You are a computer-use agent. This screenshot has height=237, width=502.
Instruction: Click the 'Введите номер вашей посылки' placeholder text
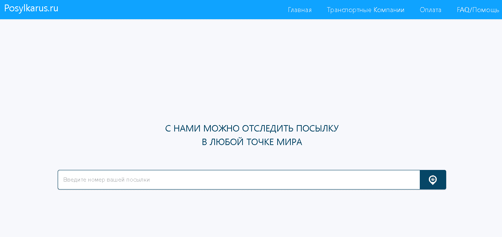(x=106, y=180)
